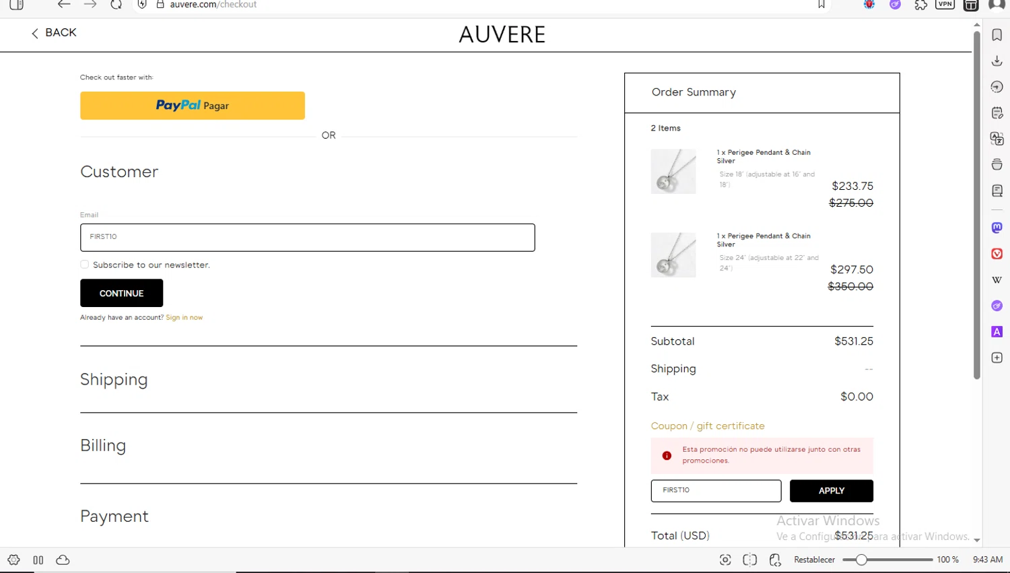Bookmark this page from address bar

[821, 5]
